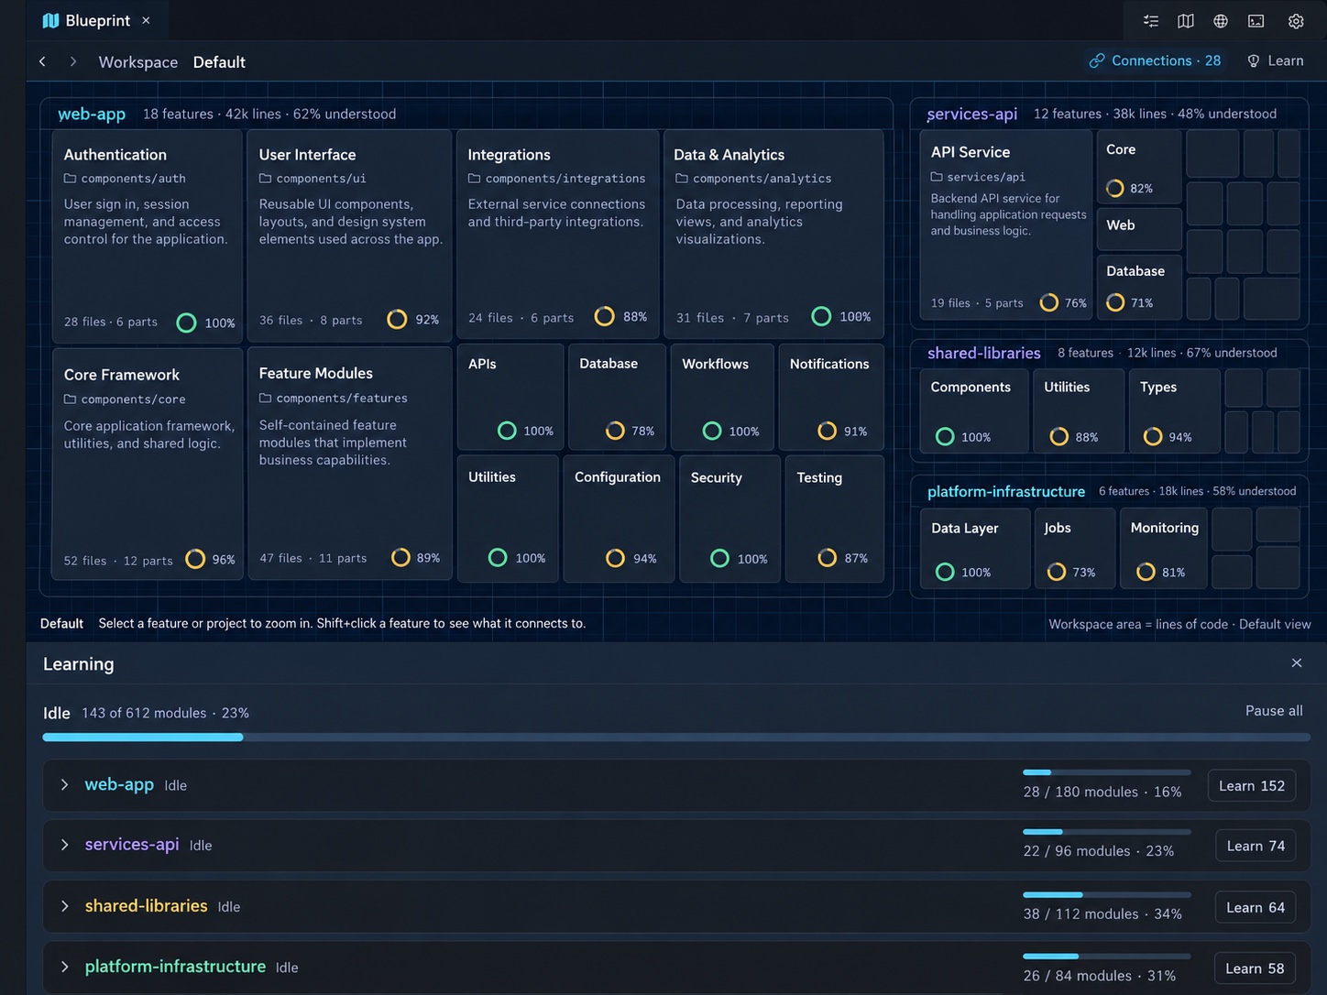Click the shared-libraries modules progress bar
The height and width of the screenshot is (995, 1327).
1107,894
